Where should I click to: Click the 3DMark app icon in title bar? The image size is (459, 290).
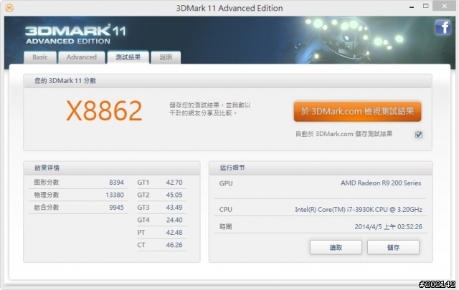coord(9,8)
